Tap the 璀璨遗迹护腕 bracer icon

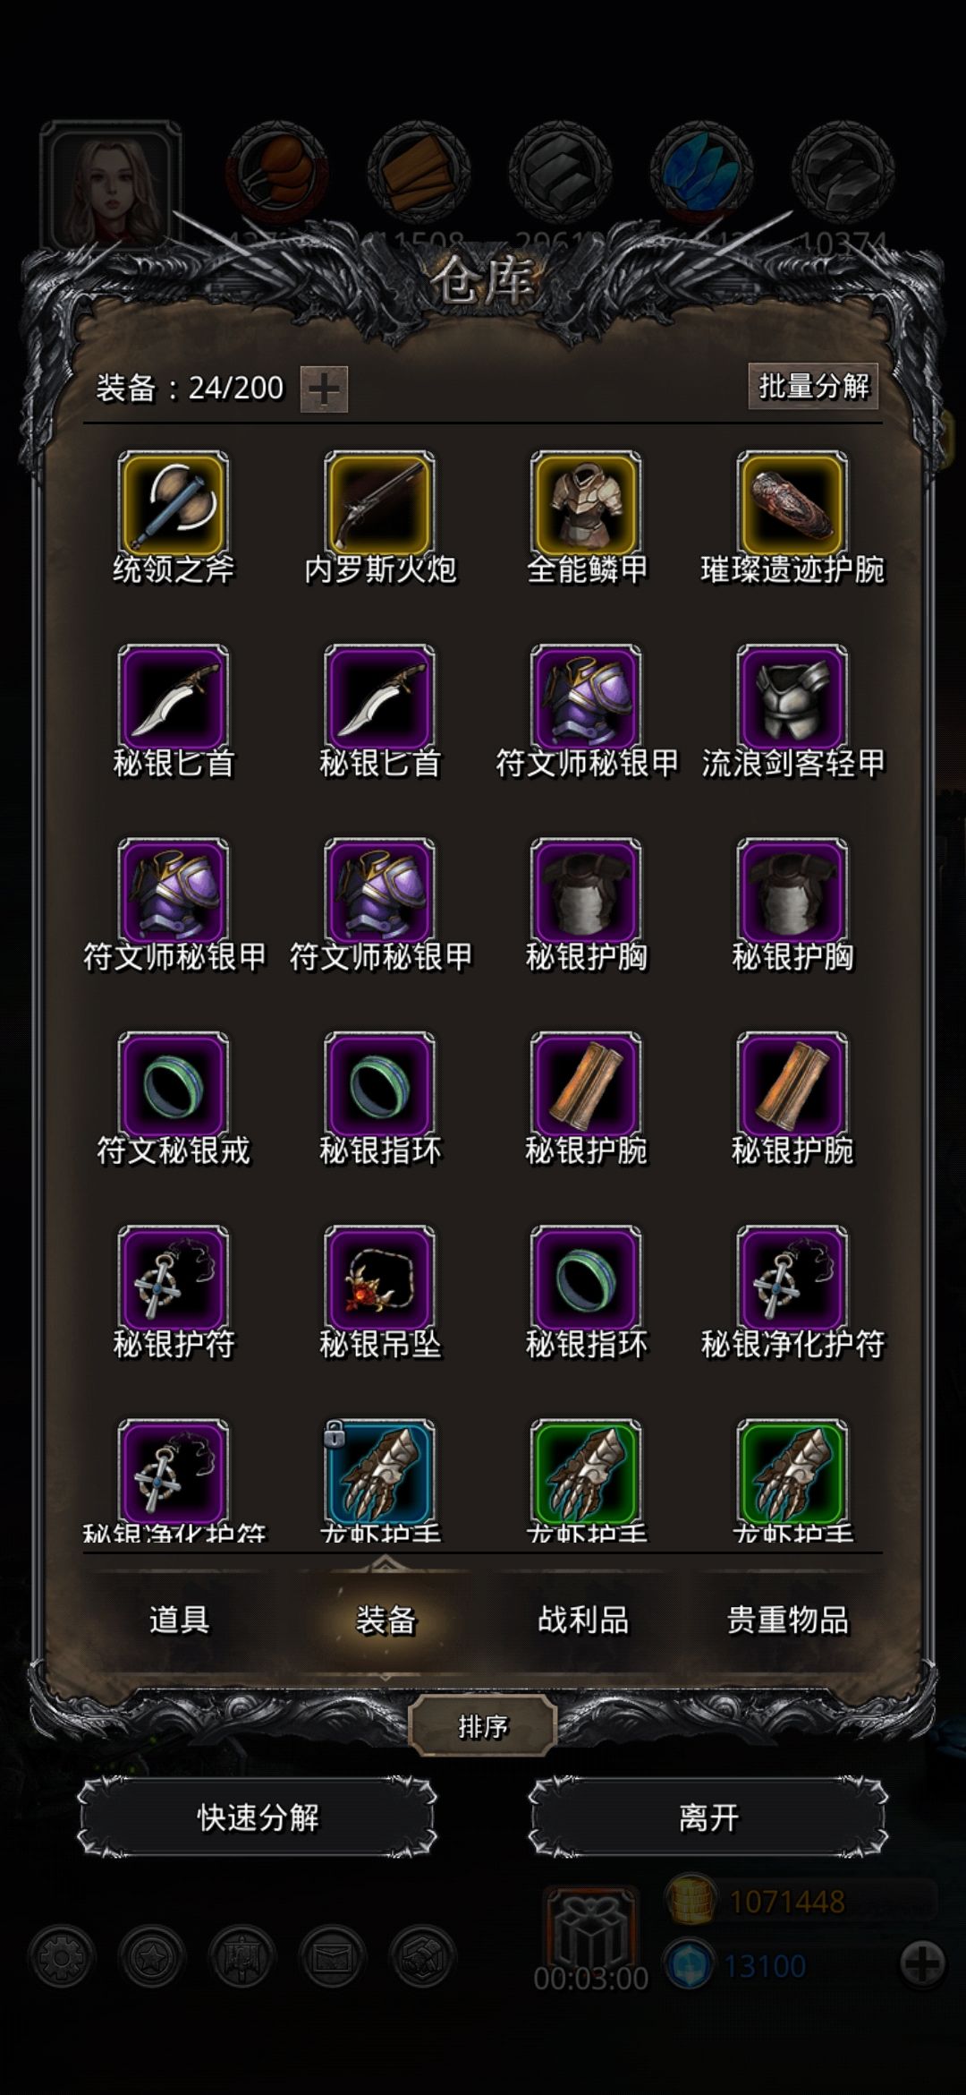coord(792,505)
